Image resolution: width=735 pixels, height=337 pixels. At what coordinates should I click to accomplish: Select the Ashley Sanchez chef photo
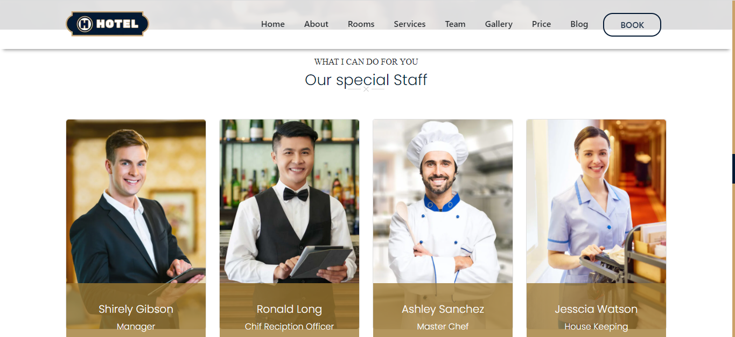tap(443, 201)
